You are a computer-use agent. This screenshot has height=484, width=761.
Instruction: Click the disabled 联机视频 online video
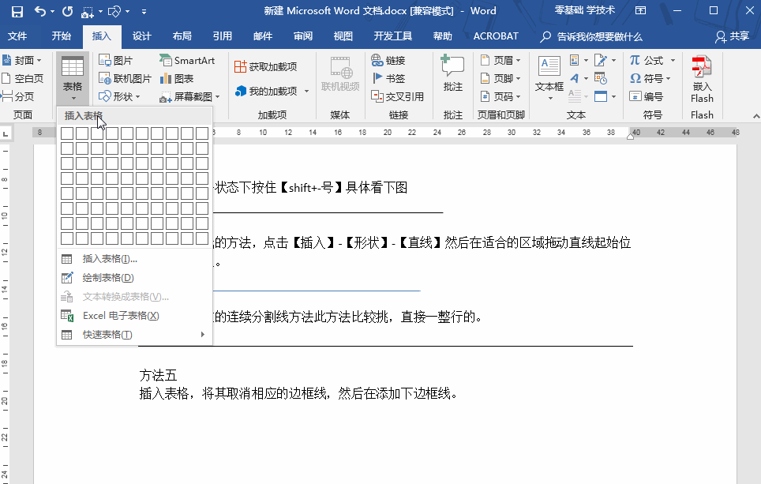(x=340, y=73)
